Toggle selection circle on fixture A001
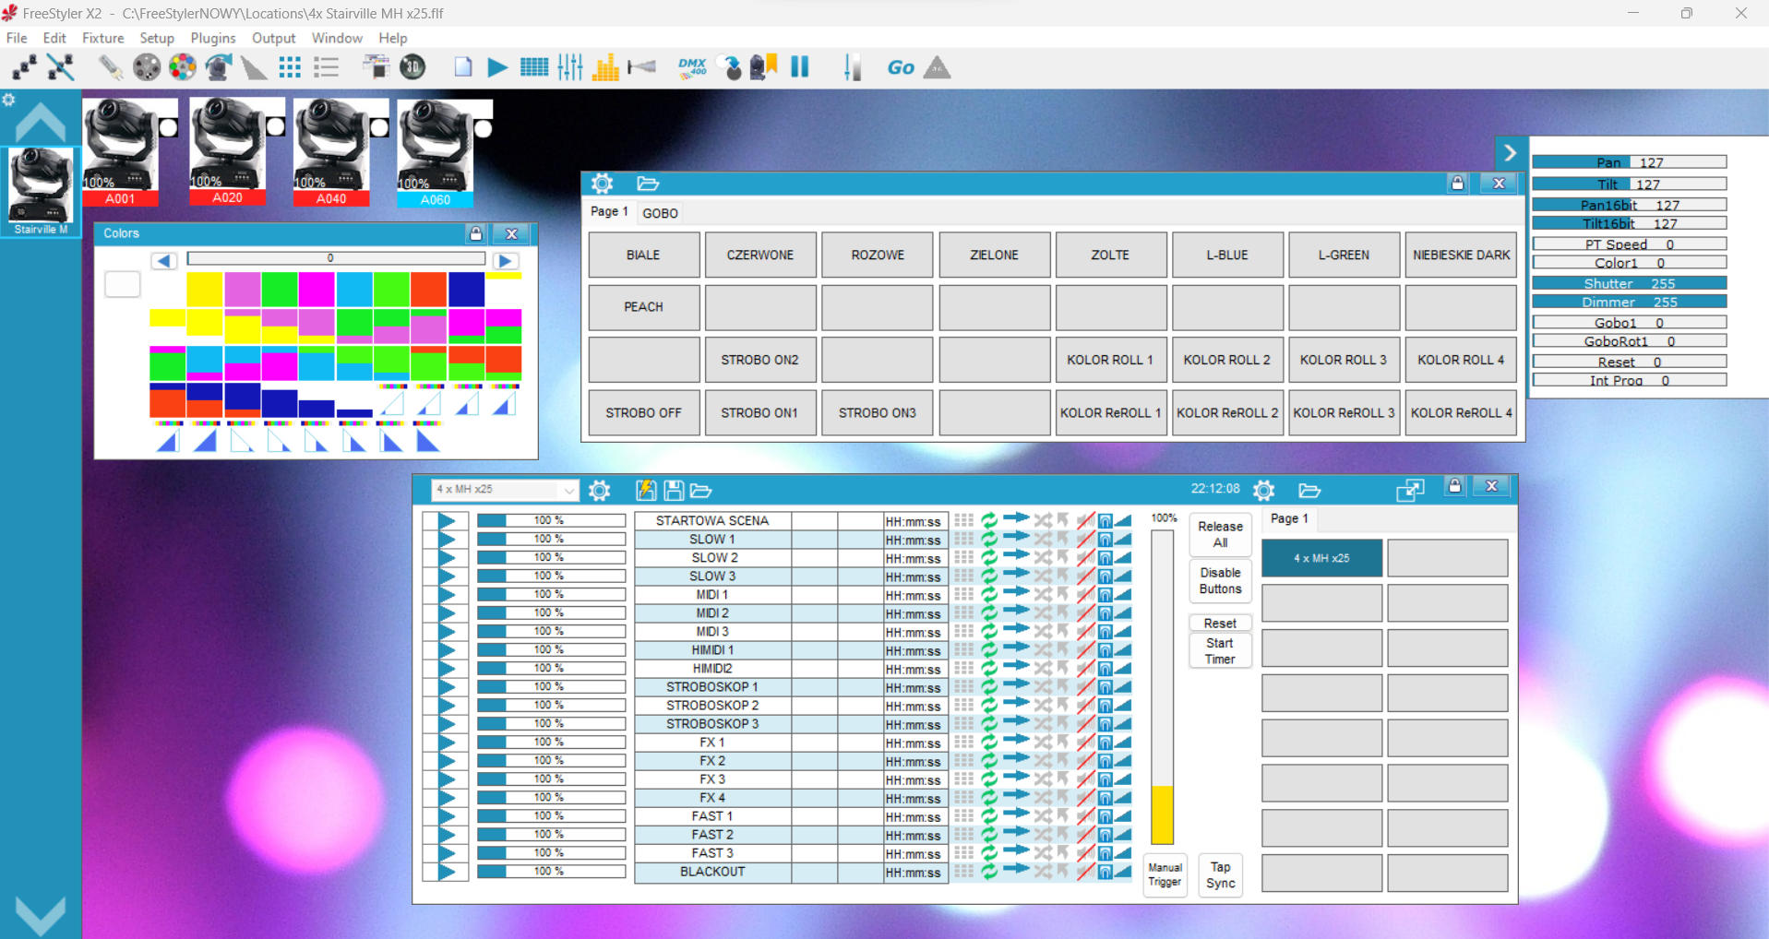Viewport: 1769px width, 939px height. 168,128
